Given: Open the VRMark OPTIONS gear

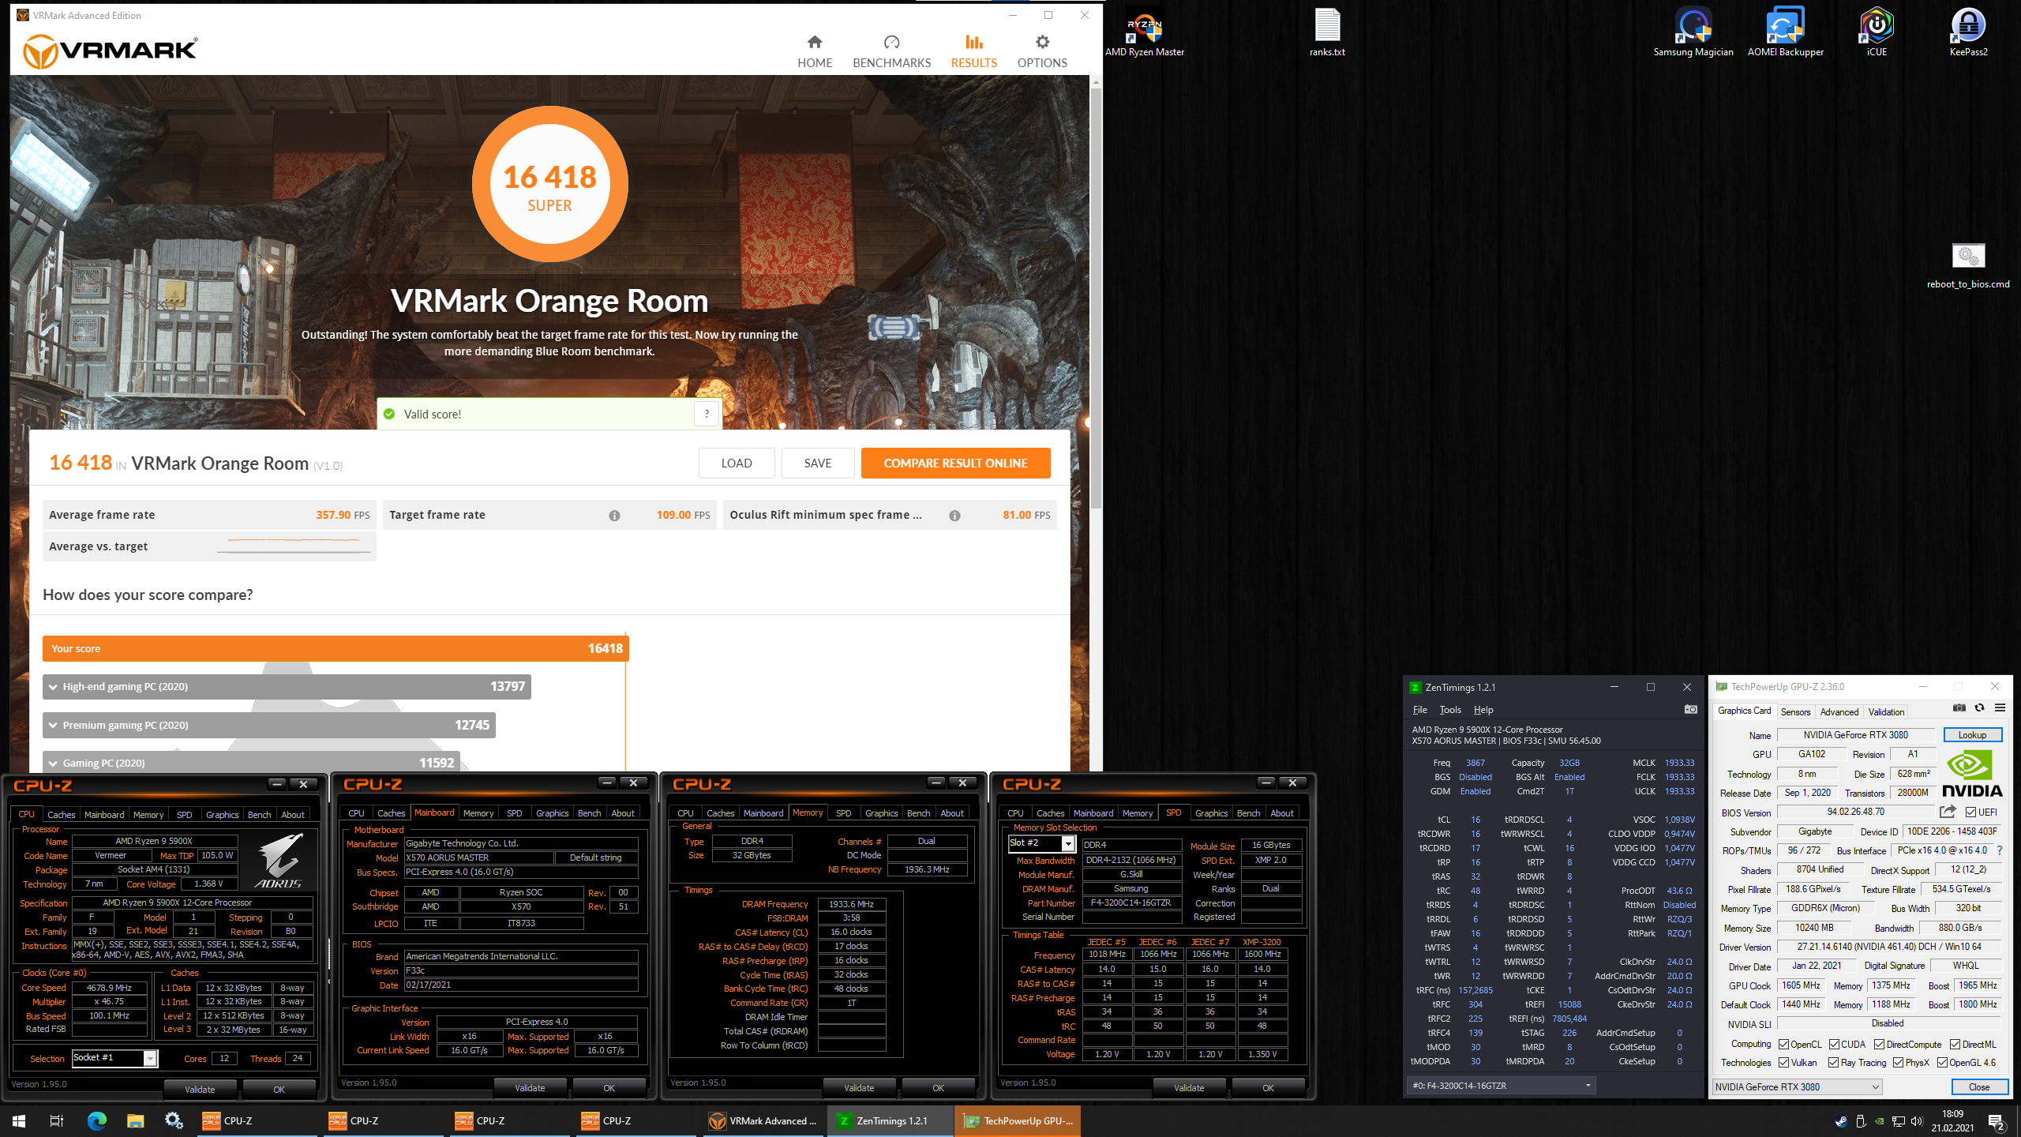Looking at the screenshot, I should [x=1042, y=51].
